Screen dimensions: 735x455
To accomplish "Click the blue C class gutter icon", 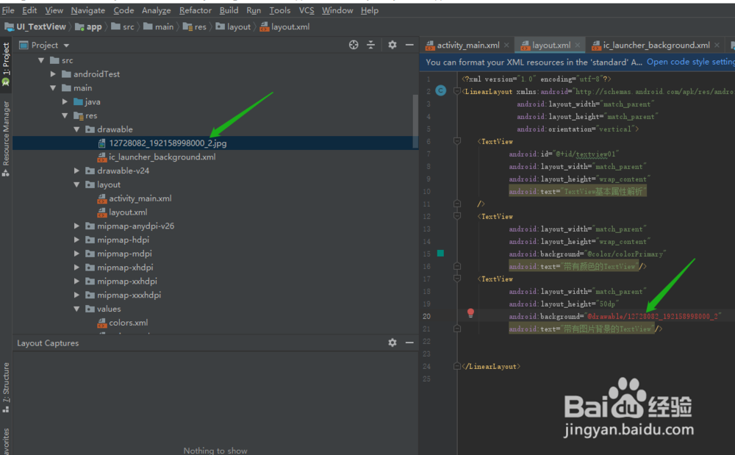I will pyautogui.click(x=440, y=90).
